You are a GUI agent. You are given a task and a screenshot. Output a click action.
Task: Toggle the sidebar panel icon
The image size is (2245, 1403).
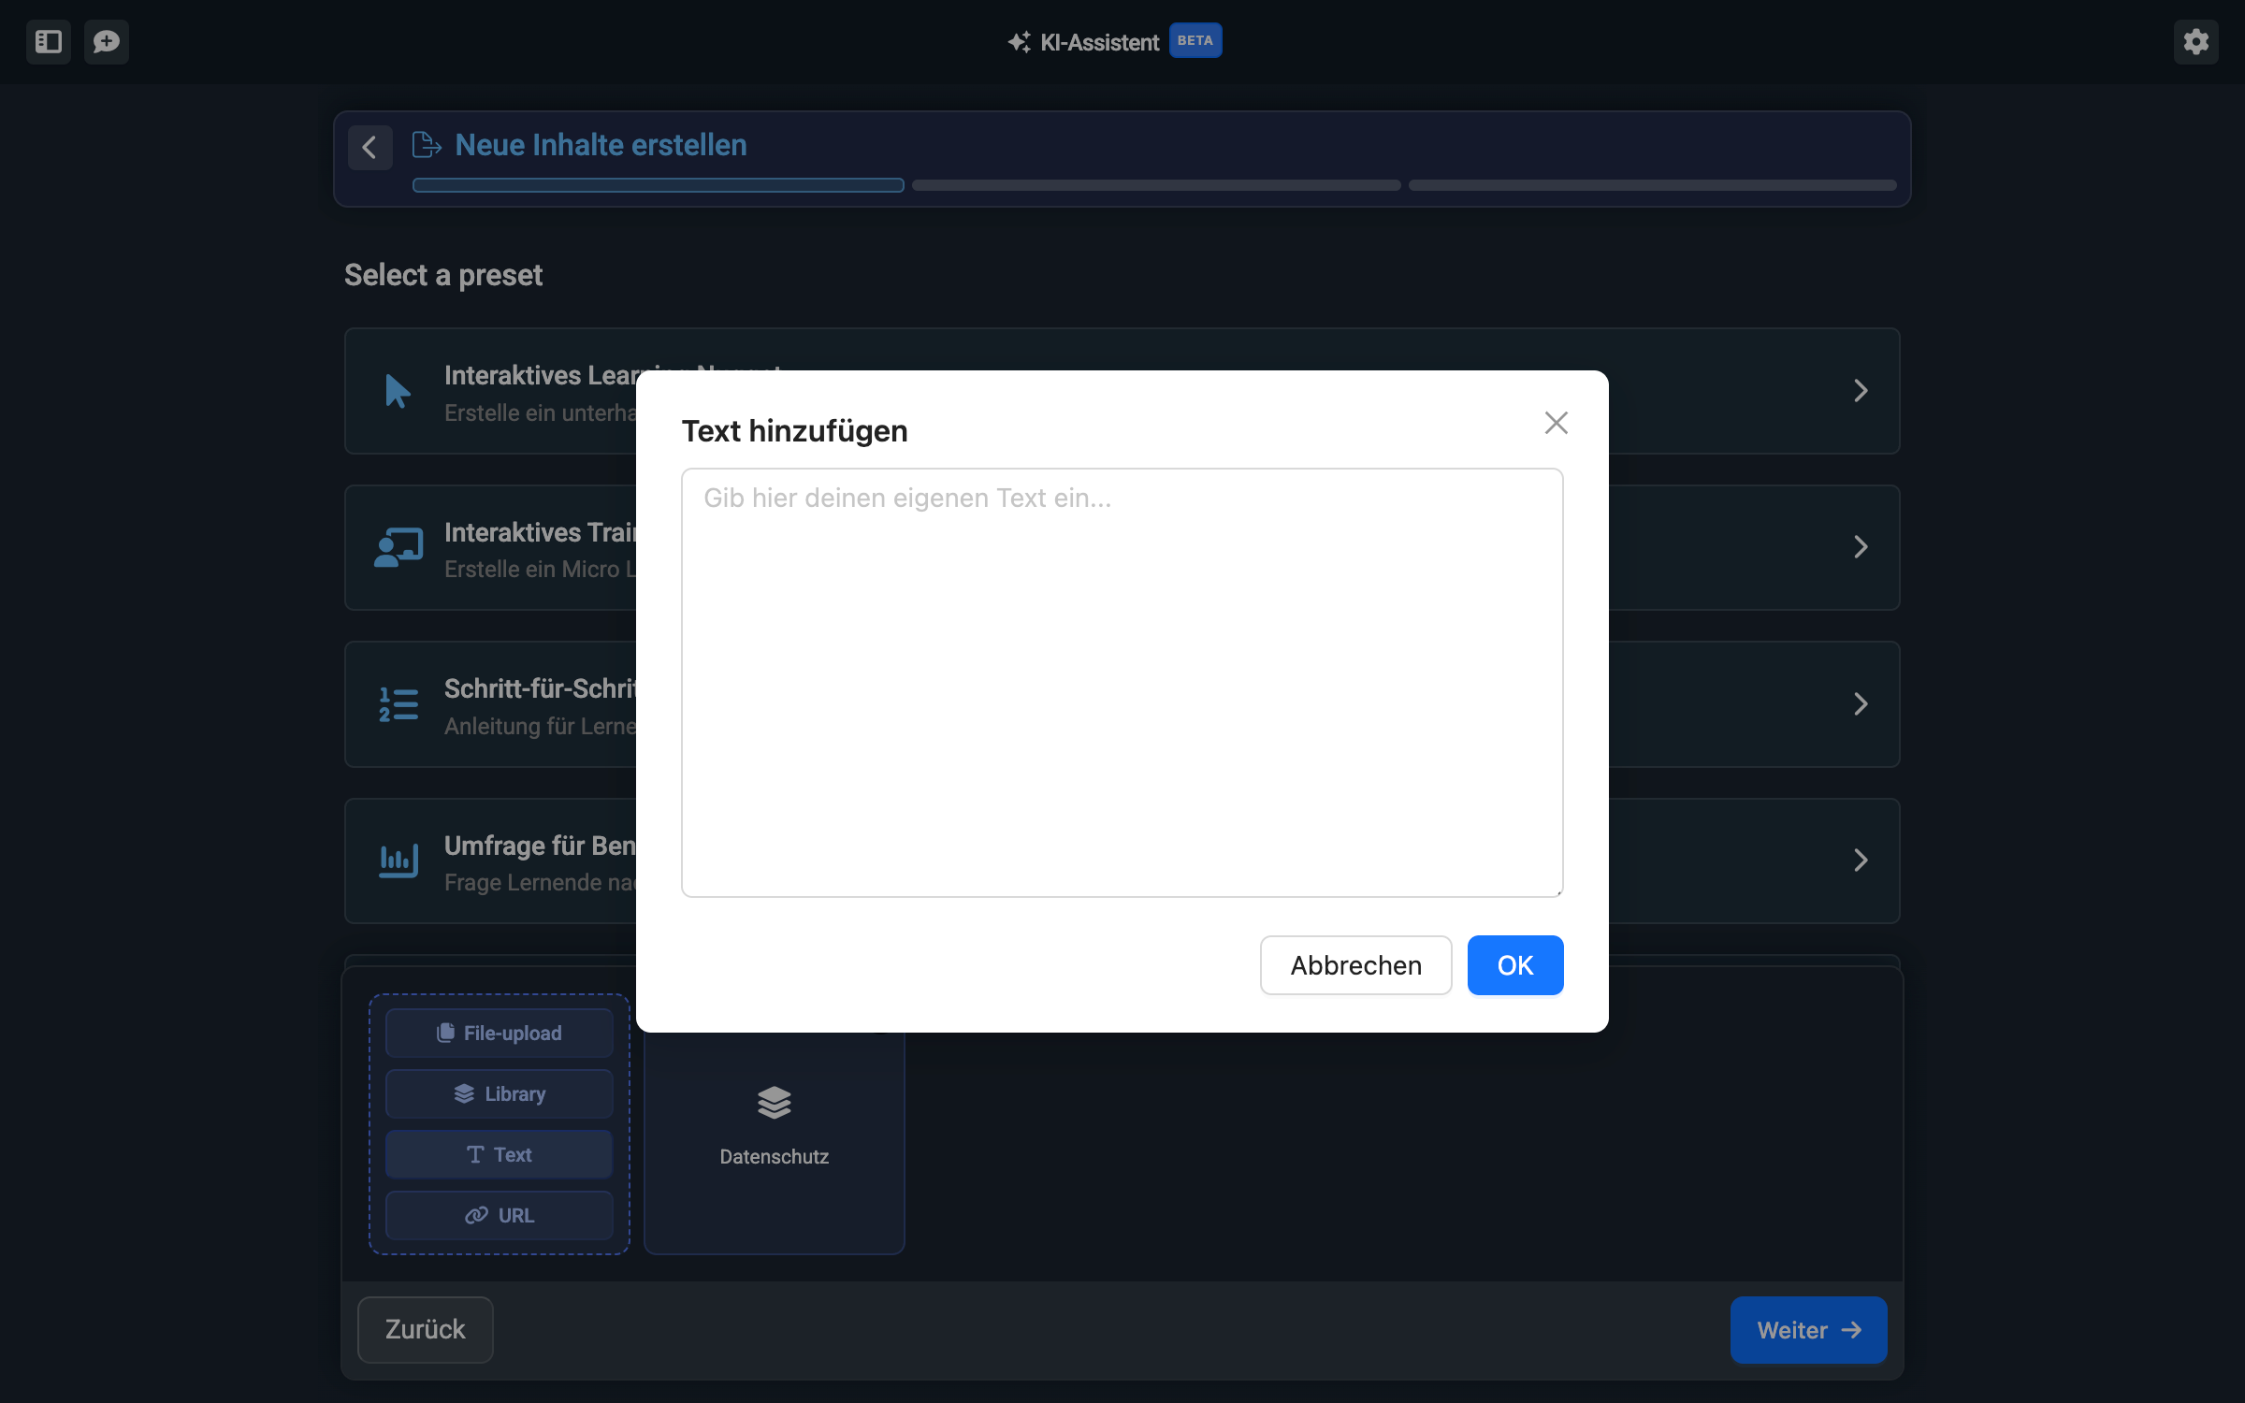tap(49, 42)
